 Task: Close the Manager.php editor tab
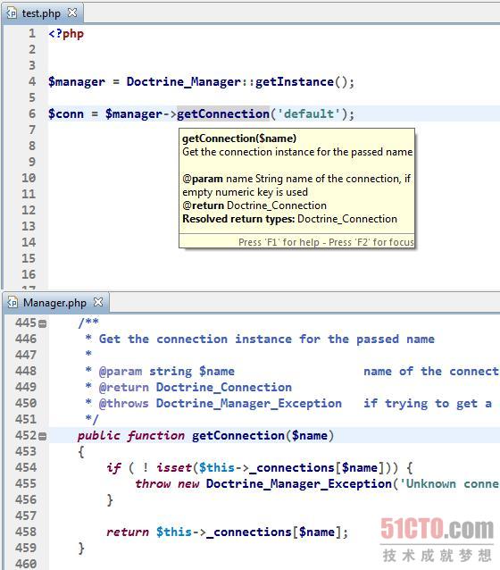click(x=98, y=302)
